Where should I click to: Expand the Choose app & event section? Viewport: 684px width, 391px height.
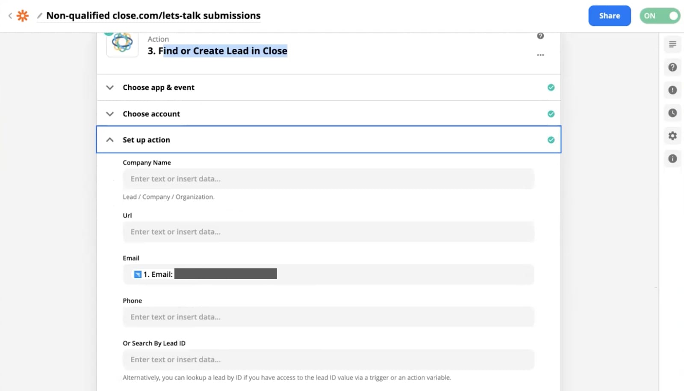(x=159, y=88)
